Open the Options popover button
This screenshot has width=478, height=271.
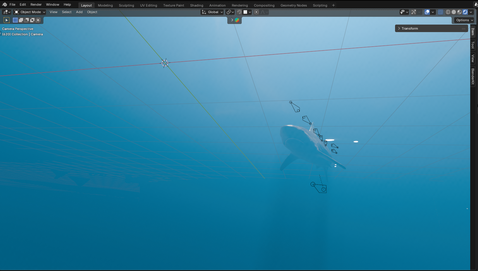[x=465, y=20]
